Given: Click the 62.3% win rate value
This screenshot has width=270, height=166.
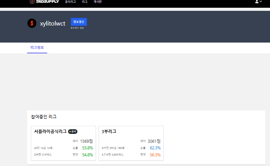Looking at the screenshot, I should [155, 148].
